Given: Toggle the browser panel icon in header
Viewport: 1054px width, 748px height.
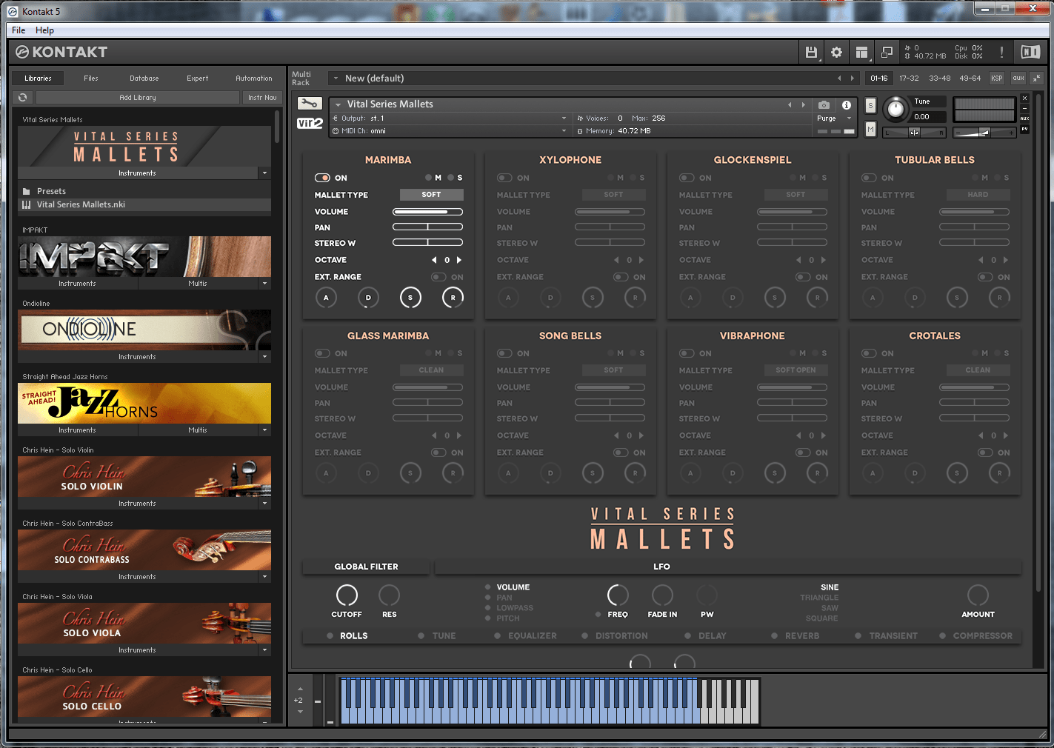Looking at the screenshot, I should (x=861, y=52).
